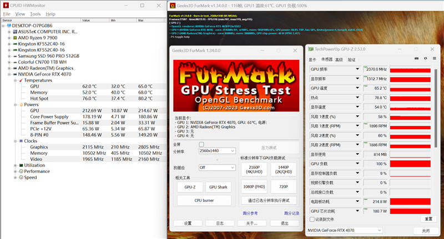Screen dimensions: 444x239
Task: Switch to the 高级 tab in GPU-Z
Action: tap(339, 59)
